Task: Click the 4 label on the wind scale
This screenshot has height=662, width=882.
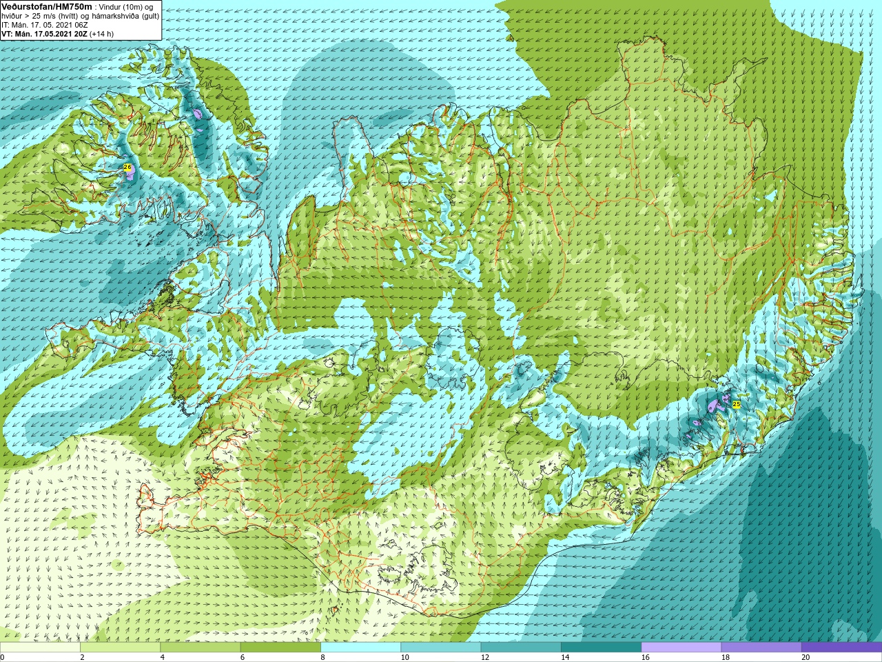Action: [163, 657]
